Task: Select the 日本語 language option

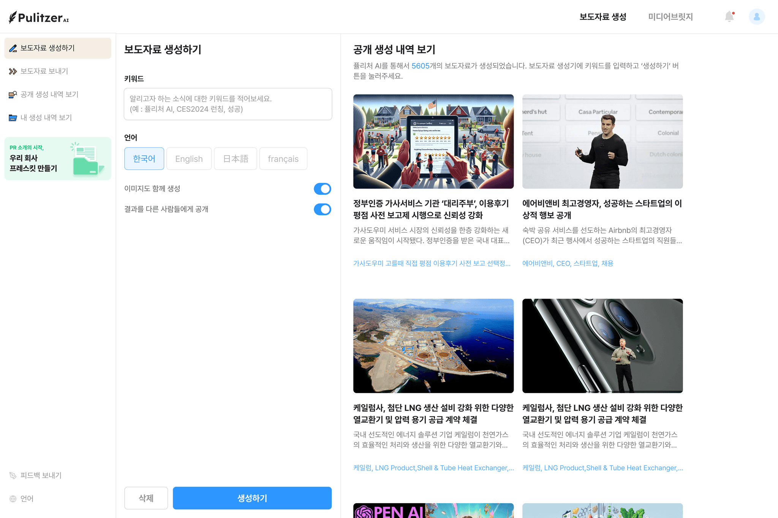Action: click(236, 159)
